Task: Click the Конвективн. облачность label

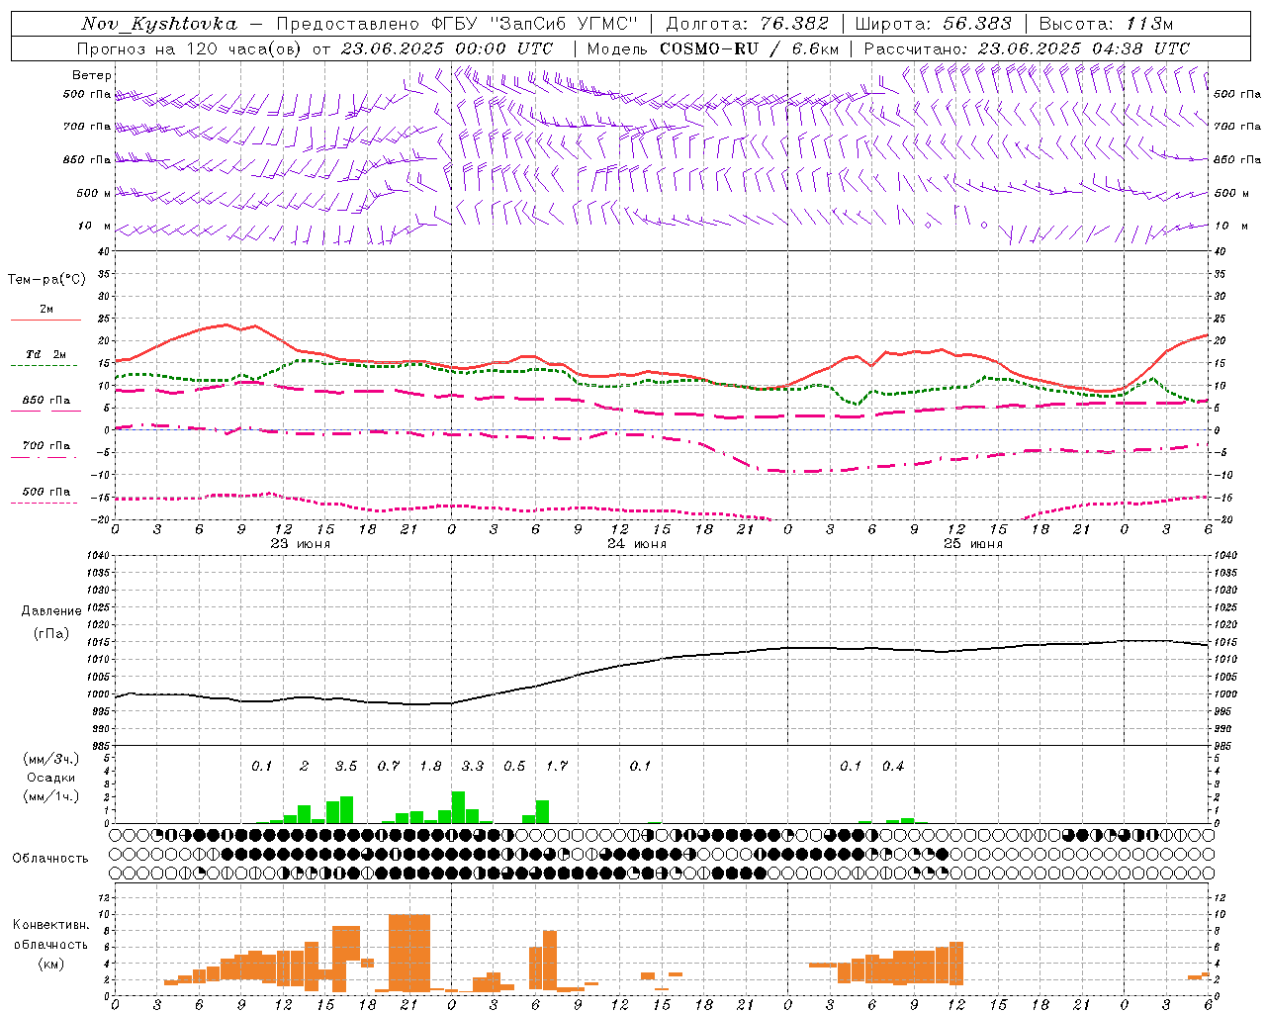Action: pyautogui.click(x=50, y=935)
